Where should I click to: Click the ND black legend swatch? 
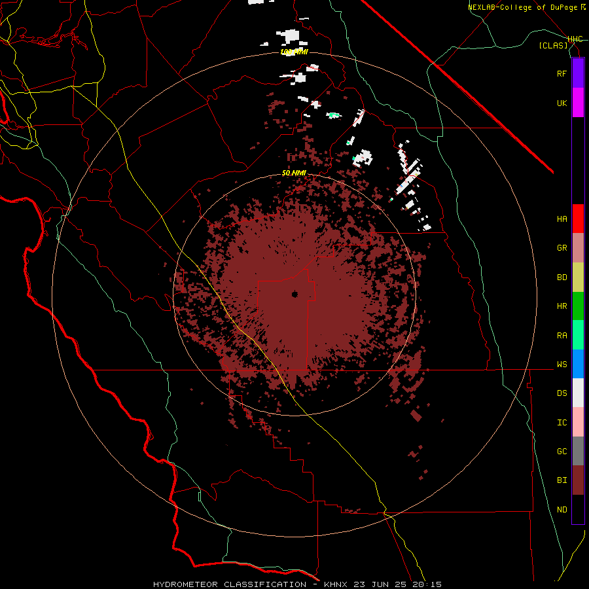578,509
